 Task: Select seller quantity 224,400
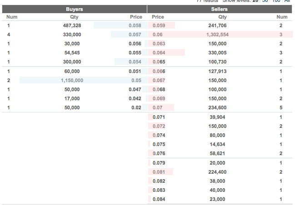pos(217,172)
